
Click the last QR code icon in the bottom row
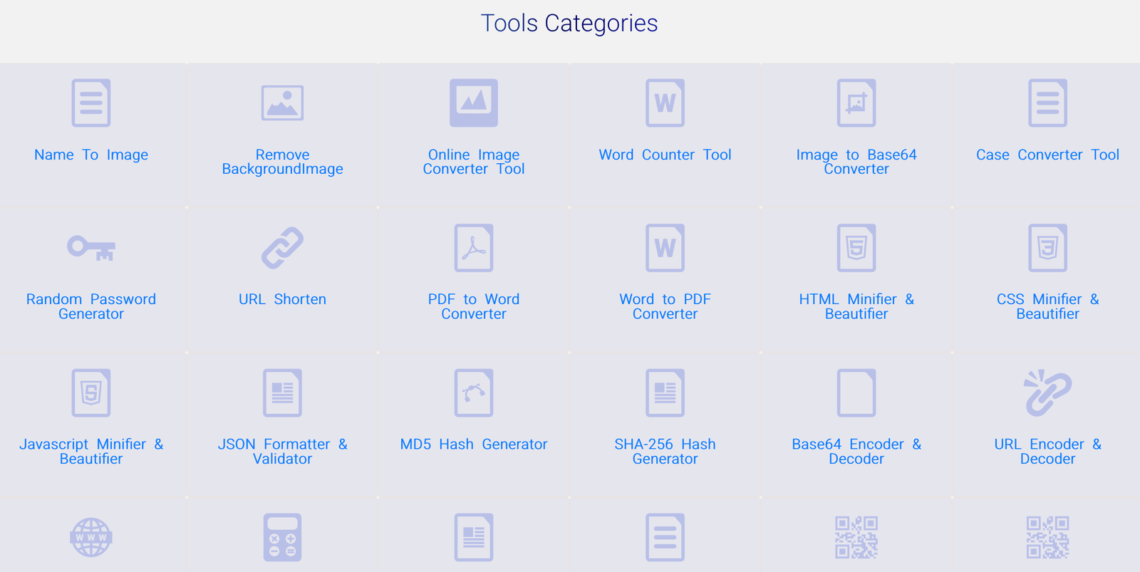tap(1047, 537)
